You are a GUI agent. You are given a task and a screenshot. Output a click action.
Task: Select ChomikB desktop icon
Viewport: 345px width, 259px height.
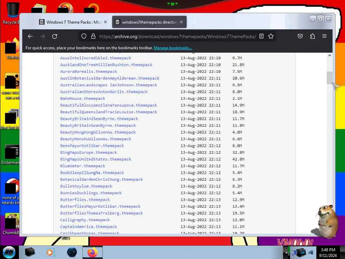click(11, 224)
